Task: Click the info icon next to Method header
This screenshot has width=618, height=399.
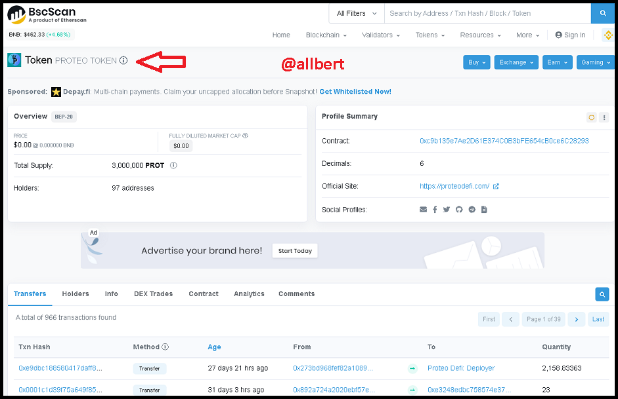Action: [165, 347]
